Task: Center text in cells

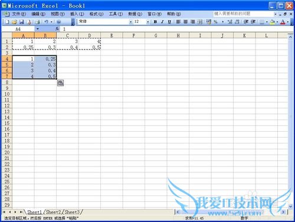Action: point(185,22)
